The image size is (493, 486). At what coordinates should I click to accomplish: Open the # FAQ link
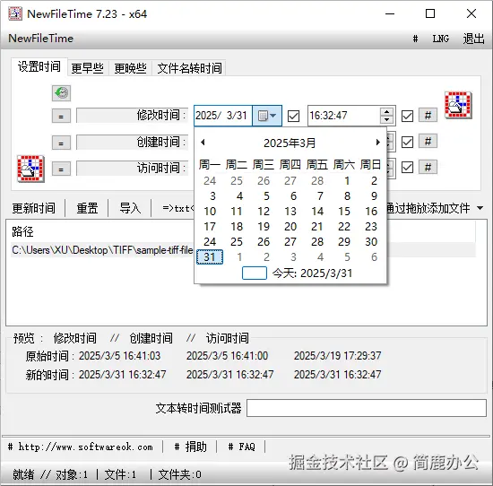pos(241,447)
